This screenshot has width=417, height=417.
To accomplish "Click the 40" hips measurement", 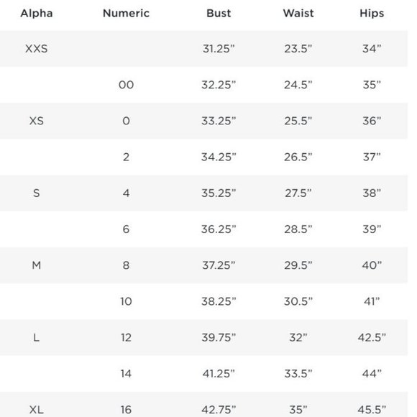I will point(372,265).
